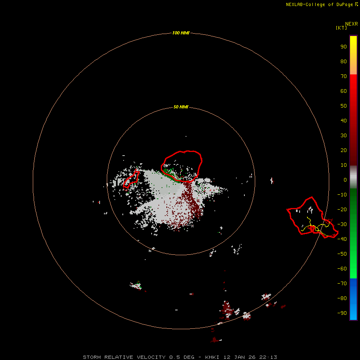This screenshot has width=360, height=360.
Task: Click the 100 NMI range ring label
Action: click(x=181, y=33)
